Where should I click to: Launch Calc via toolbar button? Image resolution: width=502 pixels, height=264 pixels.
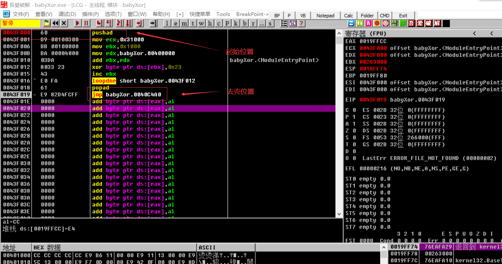pyautogui.click(x=349, y=15)
